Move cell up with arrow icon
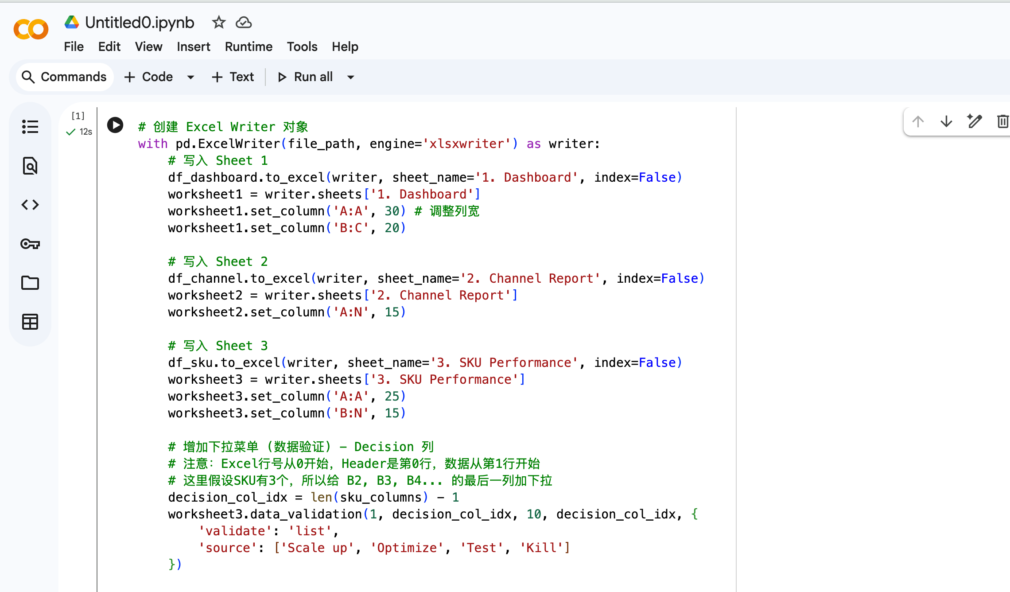Screen dimensions: 1010x592 (x=918, y=121)
